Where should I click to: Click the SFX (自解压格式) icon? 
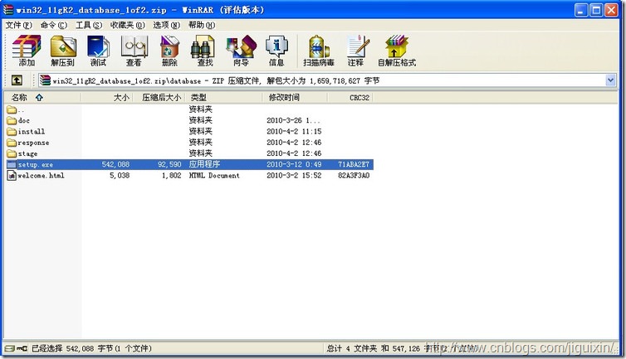point(397,51)
